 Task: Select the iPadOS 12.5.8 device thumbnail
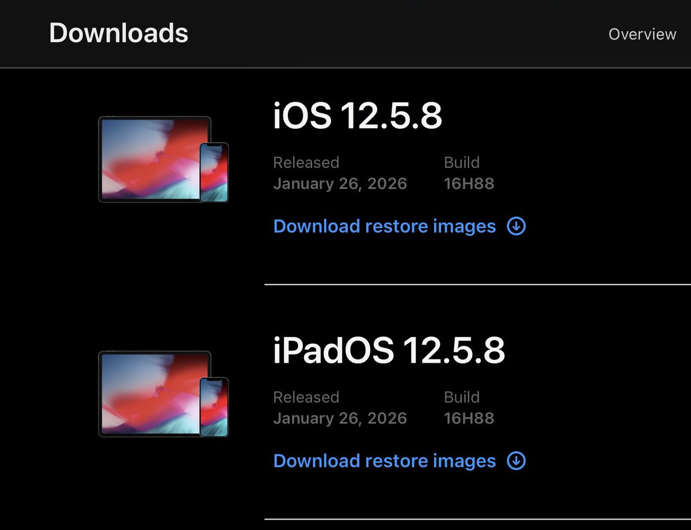(164, 394)
